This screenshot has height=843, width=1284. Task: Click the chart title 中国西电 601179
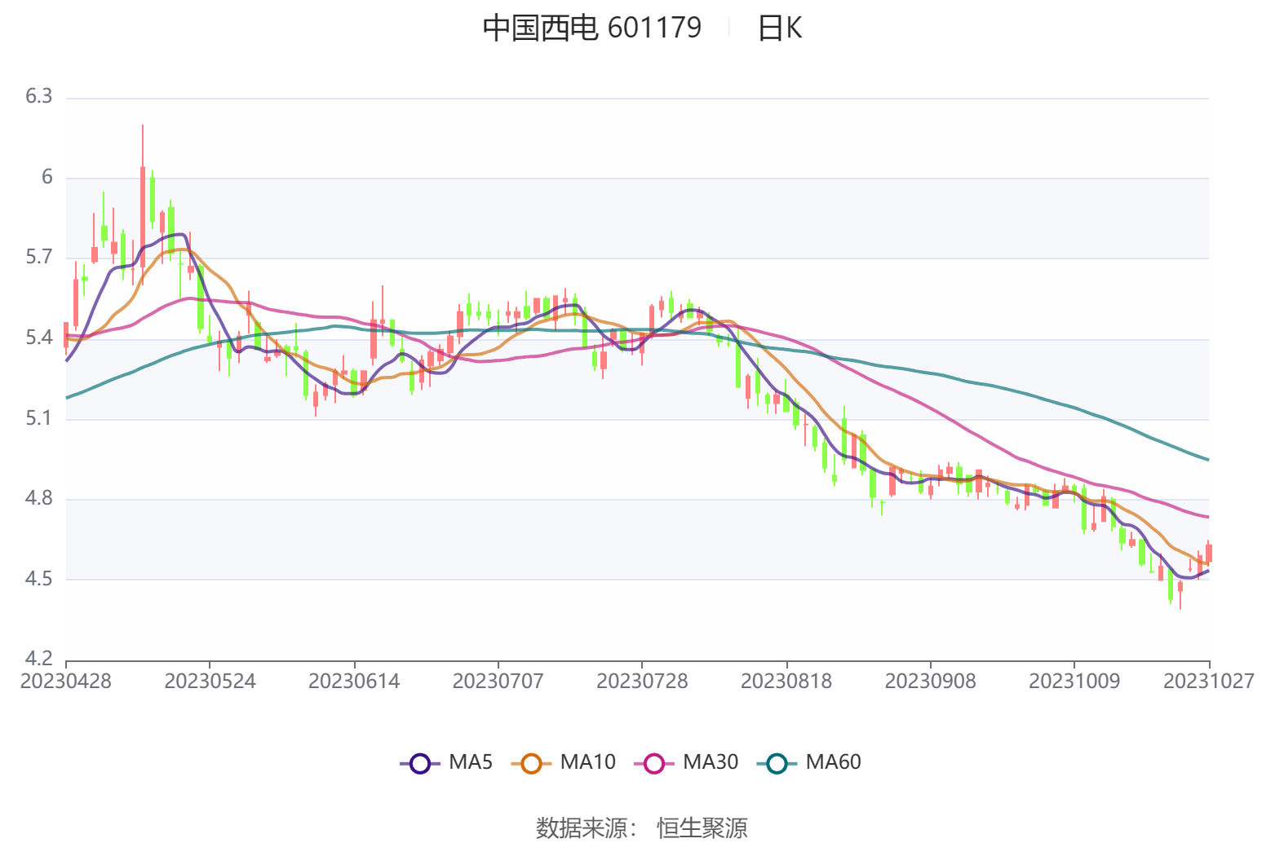tap(592, 28)
